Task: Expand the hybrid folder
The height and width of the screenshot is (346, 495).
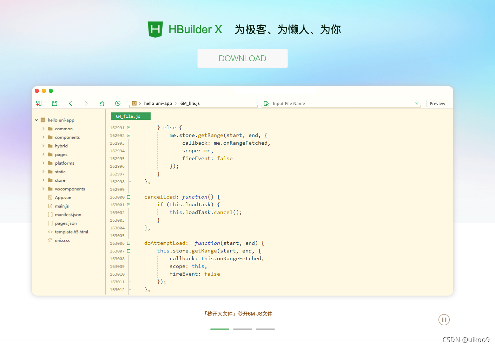Action: click(x=44, y=146)
